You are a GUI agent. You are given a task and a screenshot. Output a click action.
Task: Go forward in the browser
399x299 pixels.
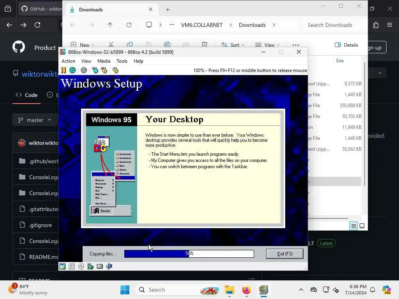coord(23,25)
